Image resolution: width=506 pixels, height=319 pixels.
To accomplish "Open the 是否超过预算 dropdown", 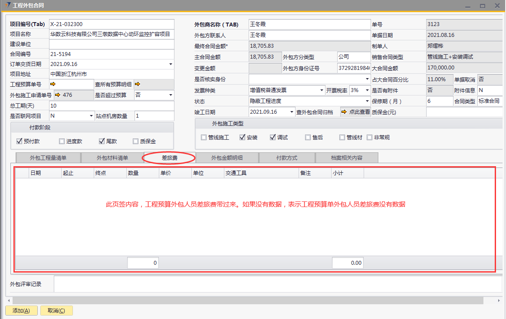I will pyautogui.click(x=171, y=95).
